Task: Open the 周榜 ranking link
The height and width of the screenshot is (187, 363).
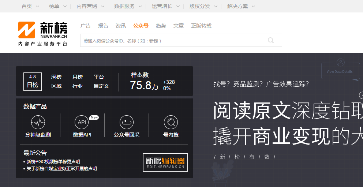Action: click(x=56, y=77)
